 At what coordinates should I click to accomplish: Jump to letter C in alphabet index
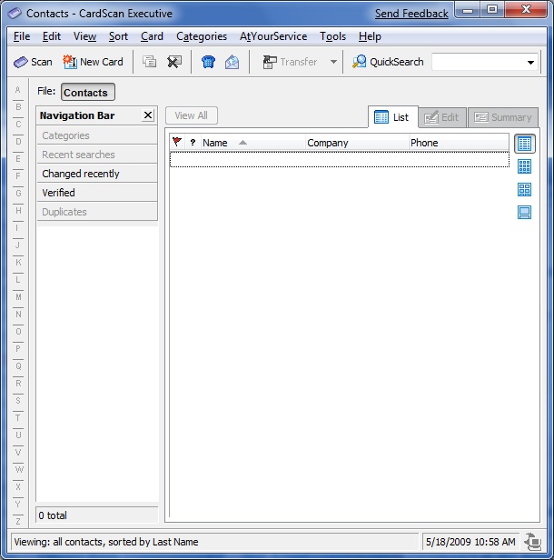[x=18, y=125]
